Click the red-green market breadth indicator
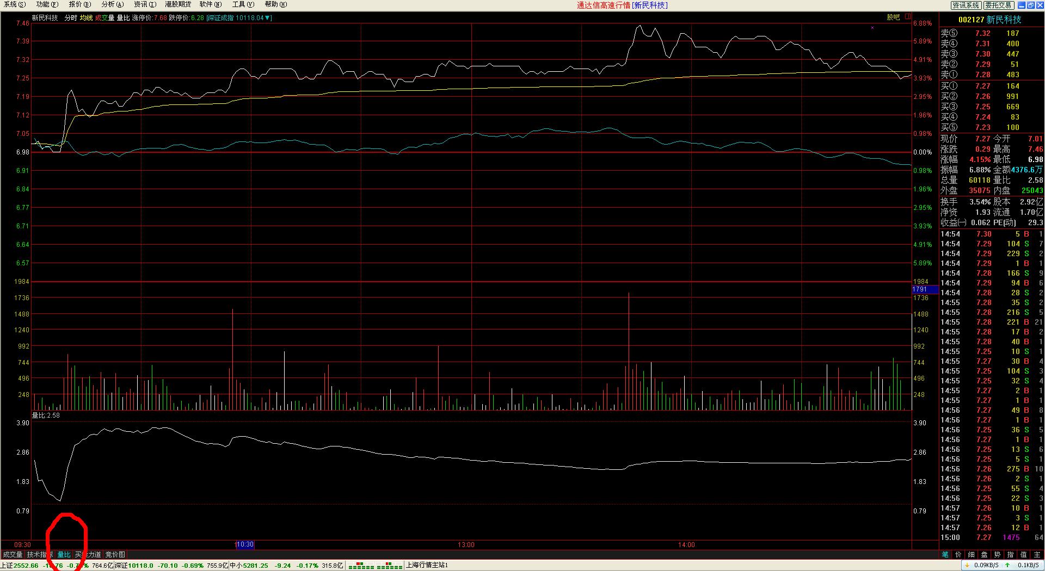The height and width of the screenshot is (571, 1045). [376, 566]
